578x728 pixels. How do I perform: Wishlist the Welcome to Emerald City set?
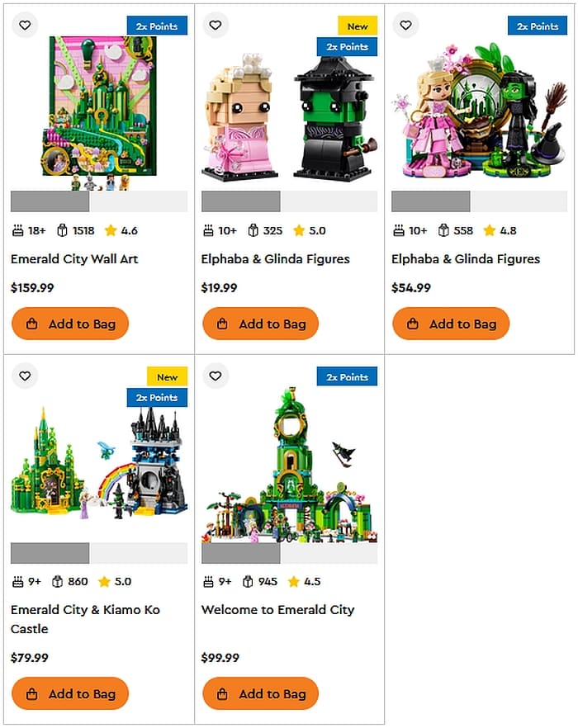(x=216, y=376)
